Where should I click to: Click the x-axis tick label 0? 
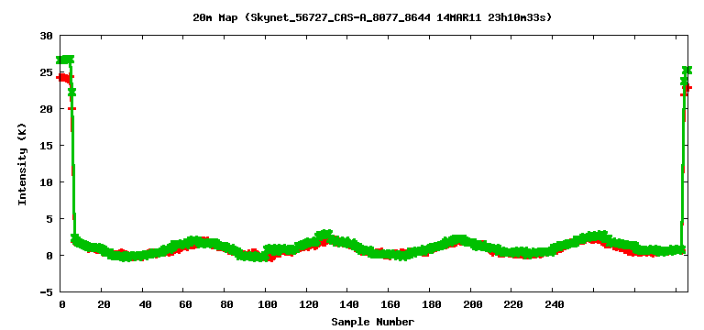(62, 304)
